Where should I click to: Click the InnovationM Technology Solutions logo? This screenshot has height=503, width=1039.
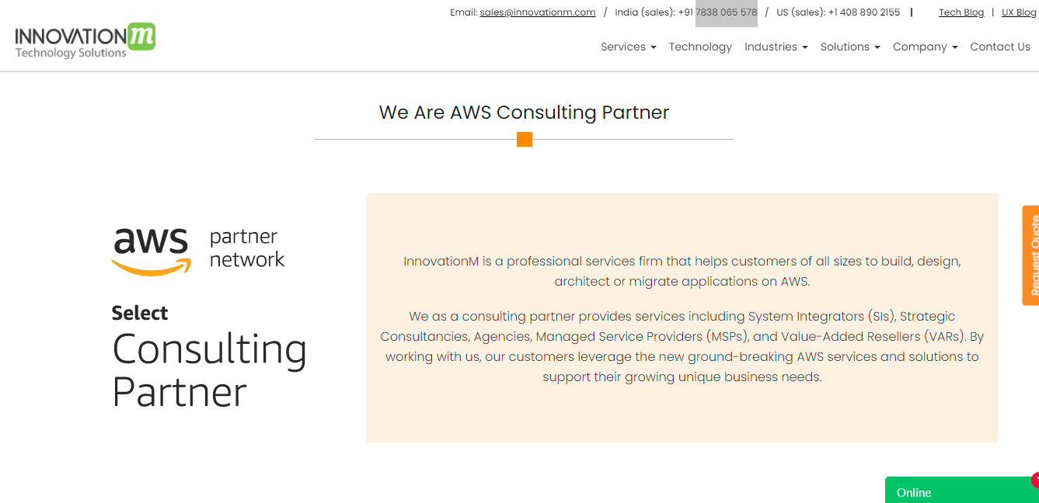click(85, 41)
